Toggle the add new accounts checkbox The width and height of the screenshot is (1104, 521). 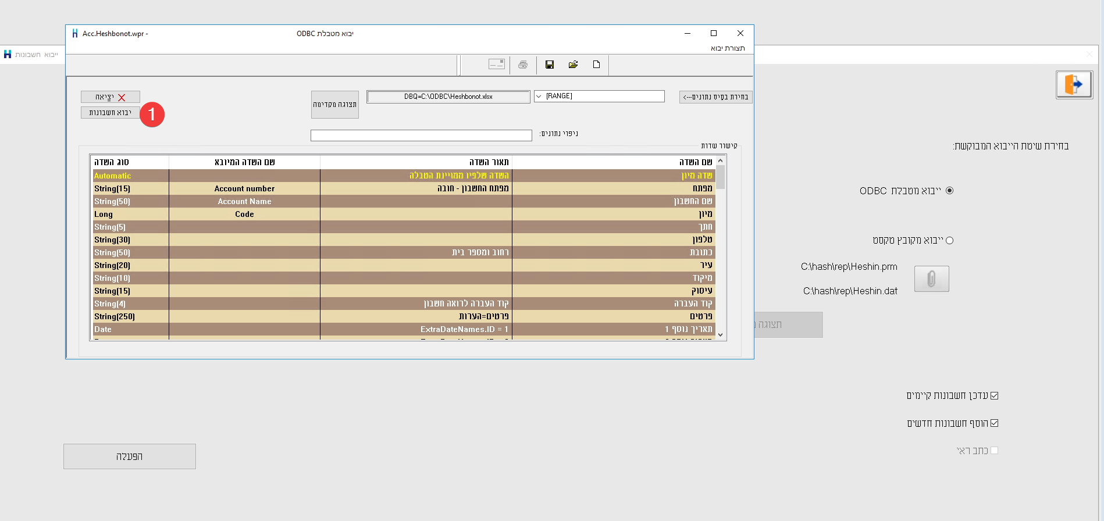point(994,423)
